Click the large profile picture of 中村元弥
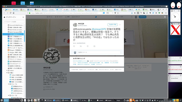182x102 pixels. coord(52,56)
